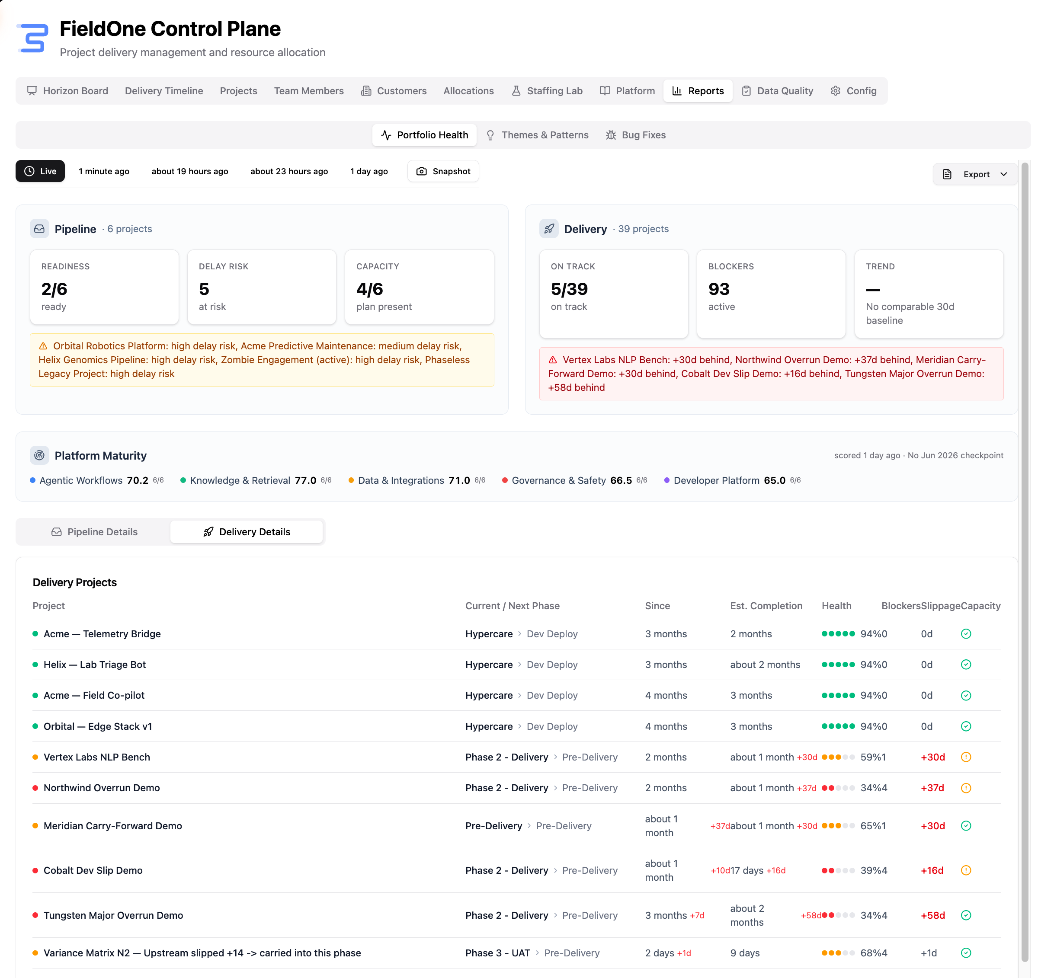Open Tungsten Major Overrun Demo project
Viewport: 1038px width, 978px height.
point(113,915)
